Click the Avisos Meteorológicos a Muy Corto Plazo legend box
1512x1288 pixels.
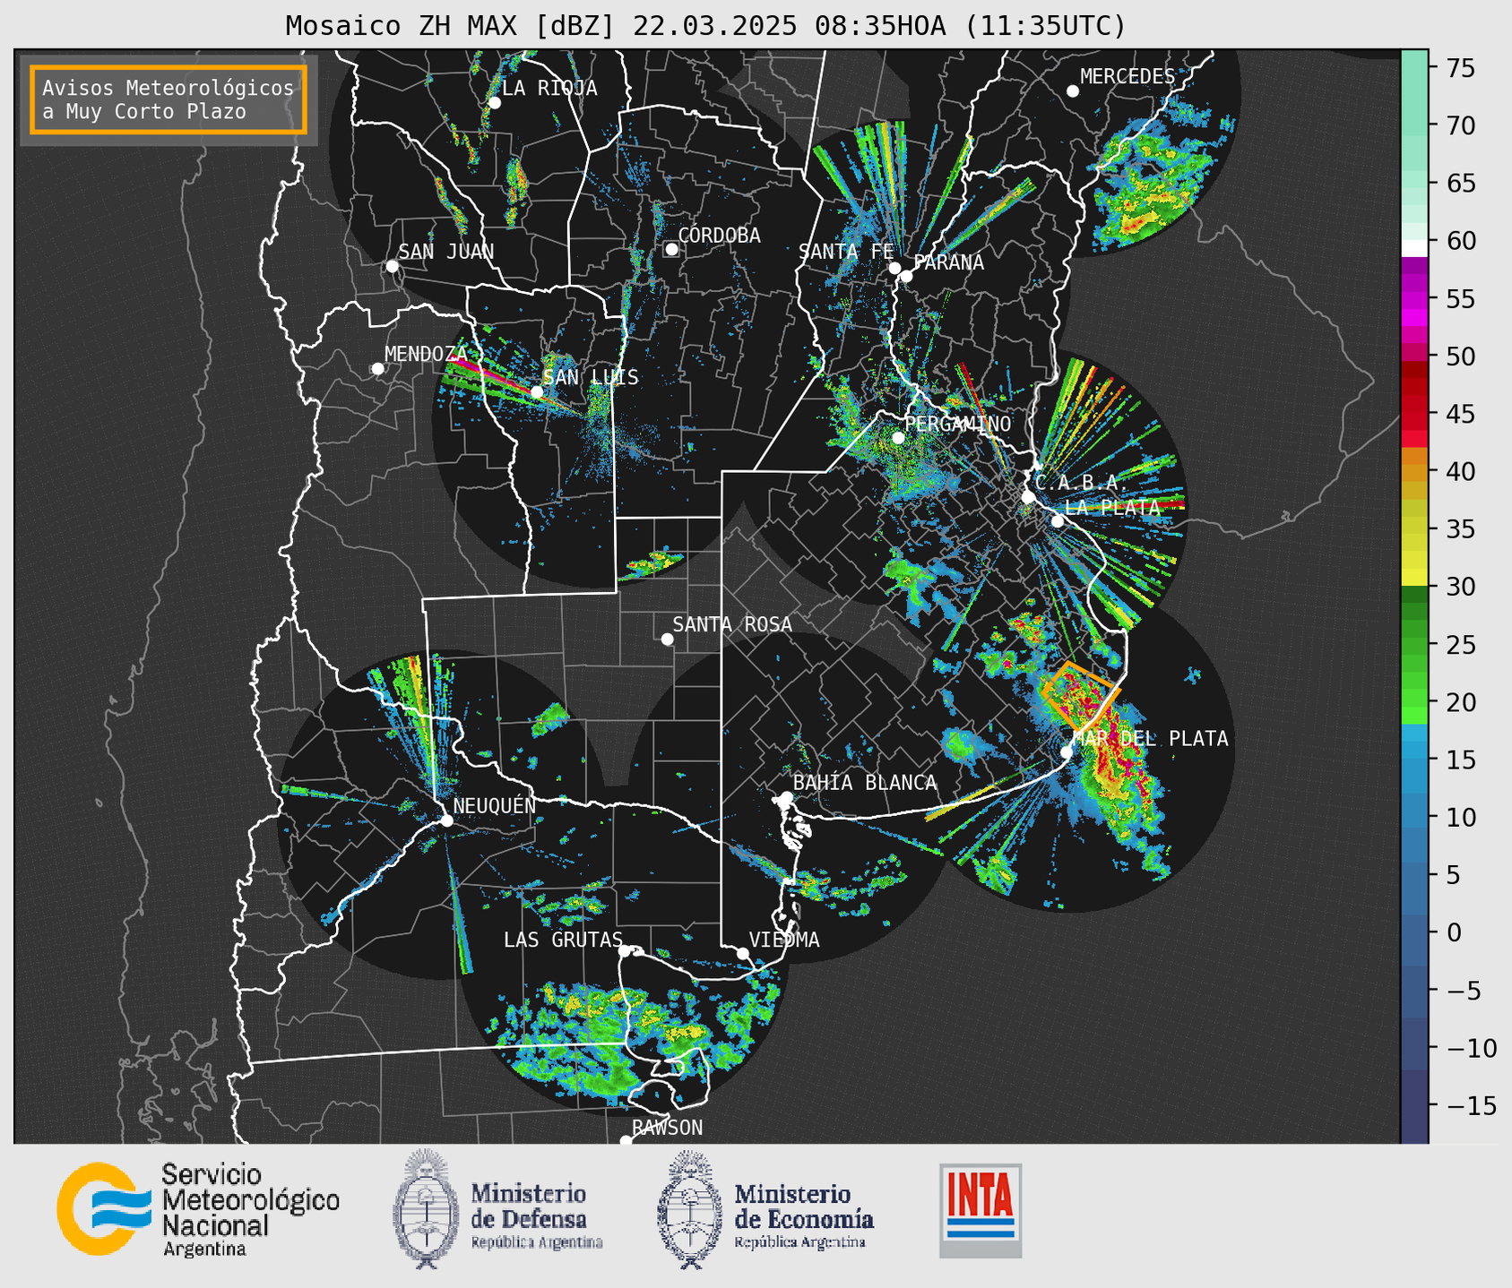[x=168, y=99]
